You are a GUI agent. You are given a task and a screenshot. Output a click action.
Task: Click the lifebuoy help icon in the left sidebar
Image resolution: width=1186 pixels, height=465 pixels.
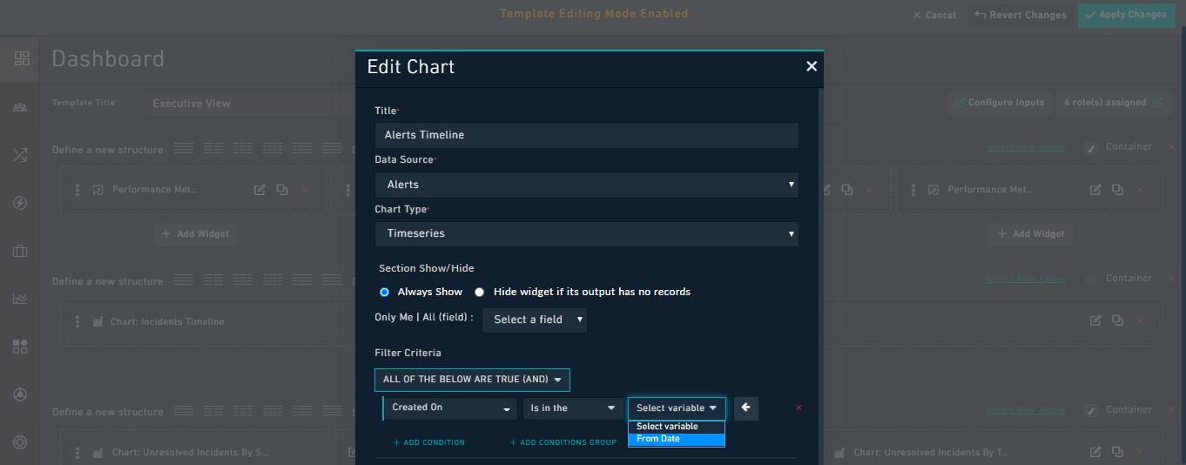[20, 442]
